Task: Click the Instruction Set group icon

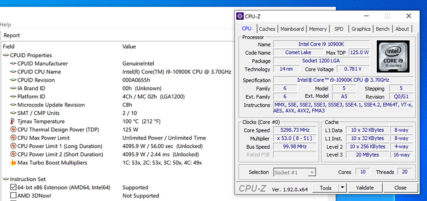Action: [6, 179]
